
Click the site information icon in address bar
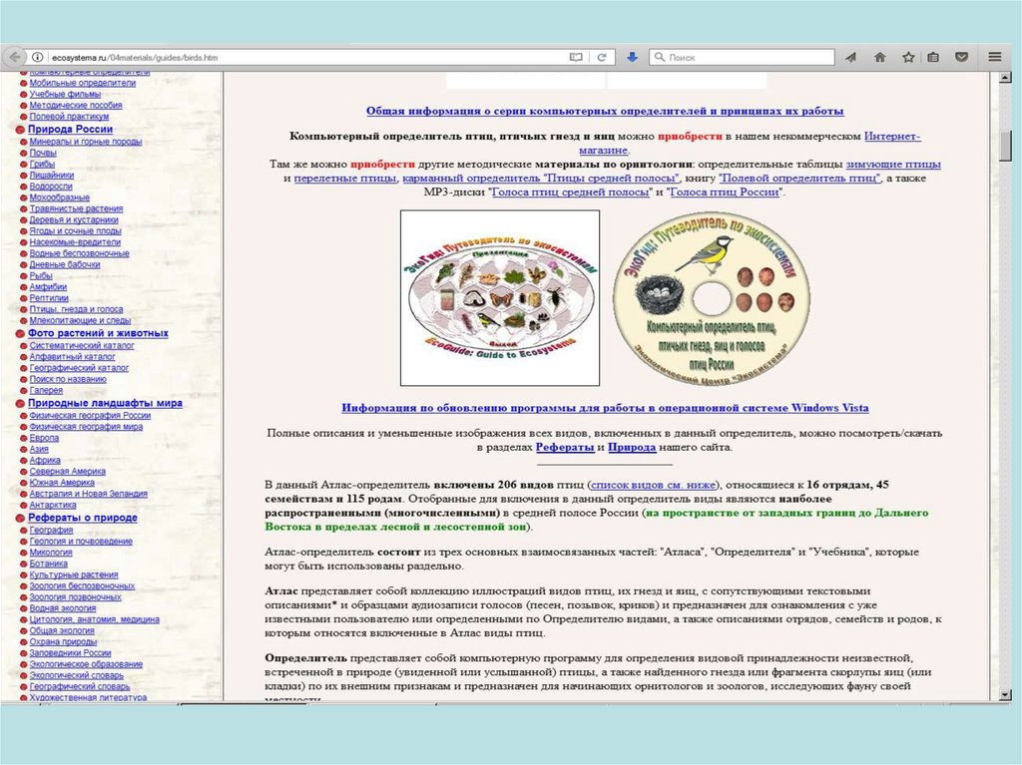37,58
